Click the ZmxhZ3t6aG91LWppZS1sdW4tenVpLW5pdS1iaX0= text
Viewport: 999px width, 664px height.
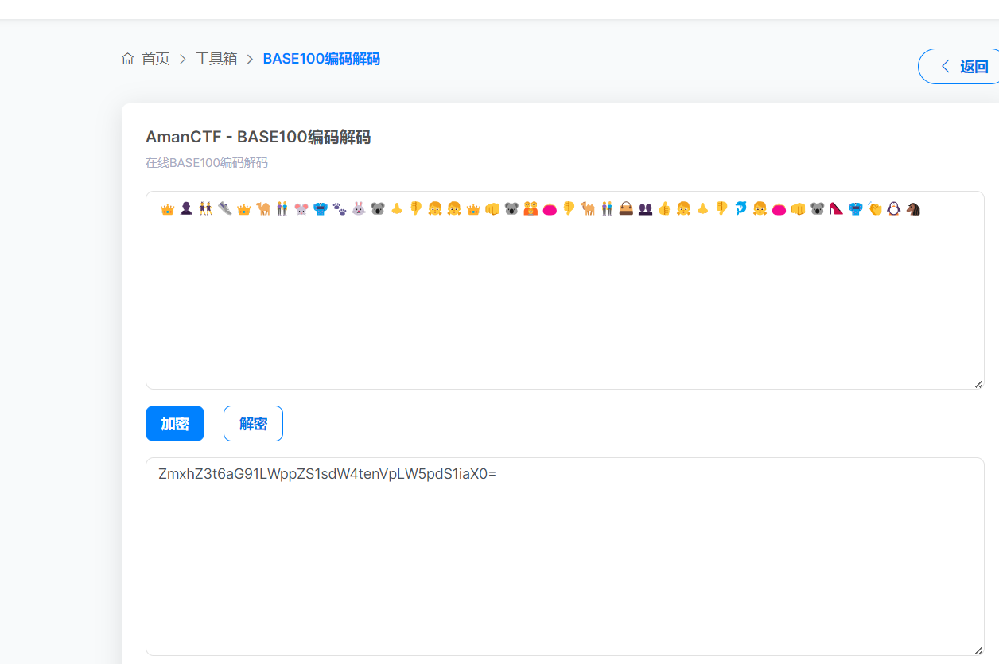coord(327,474)
